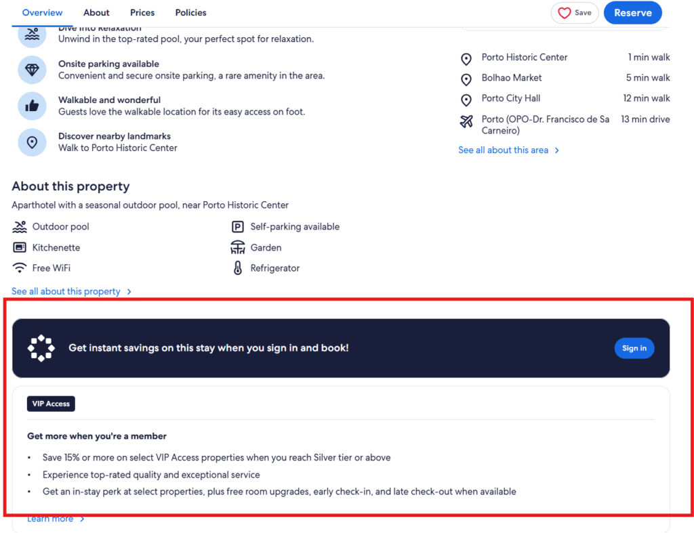Image resolution: width=694 pixels, height=533 pixels.
Task: Click the outdoor pool amenity icon
Action: (20, 226)
